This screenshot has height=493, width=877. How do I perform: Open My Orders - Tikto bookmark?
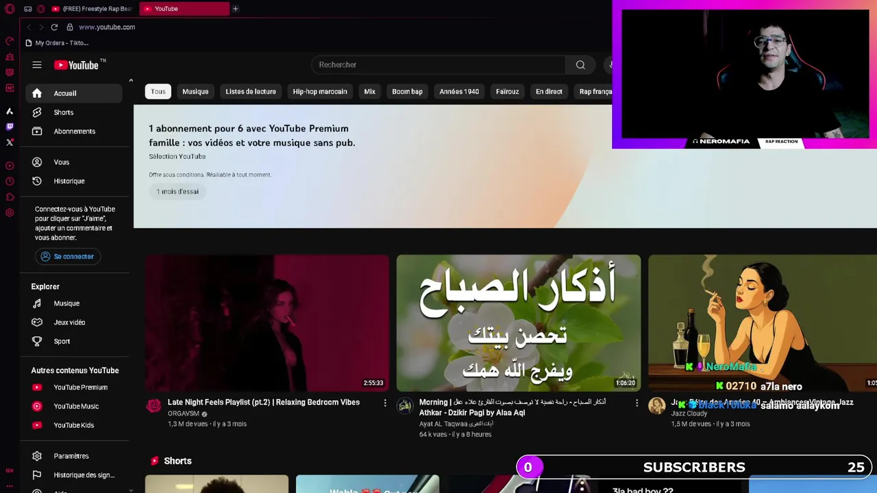pos(57,43)
